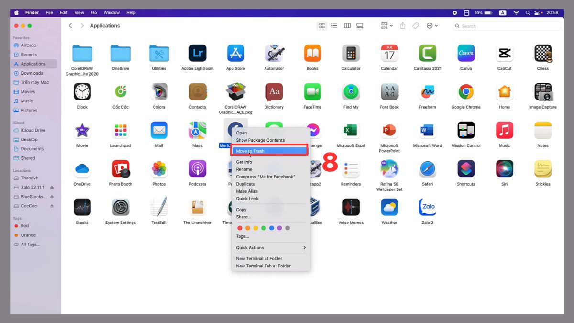Pick the green tag color dot

[264, 228]
